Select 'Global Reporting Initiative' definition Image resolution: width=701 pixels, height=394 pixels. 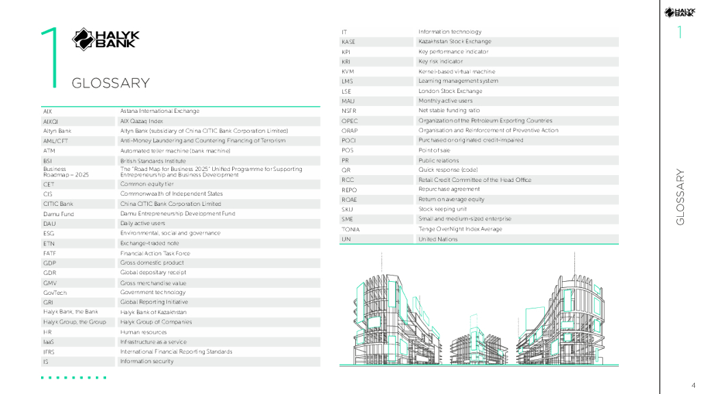pos(154,302)
